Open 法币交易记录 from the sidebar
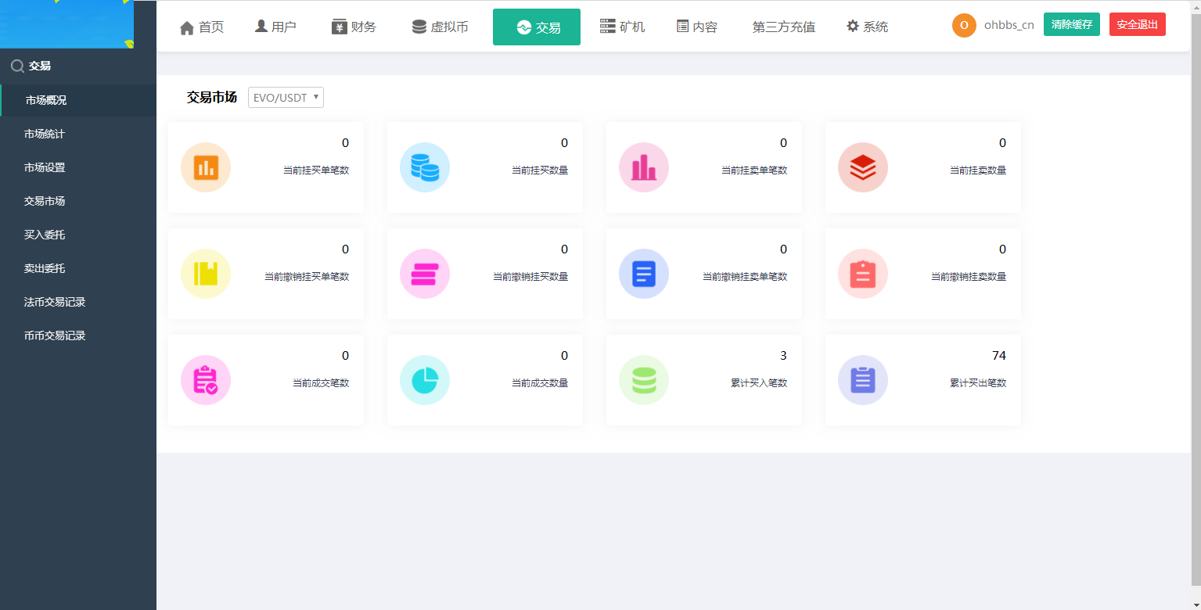The width and height of the screenshot is (1201, 610). pos(52,302)
